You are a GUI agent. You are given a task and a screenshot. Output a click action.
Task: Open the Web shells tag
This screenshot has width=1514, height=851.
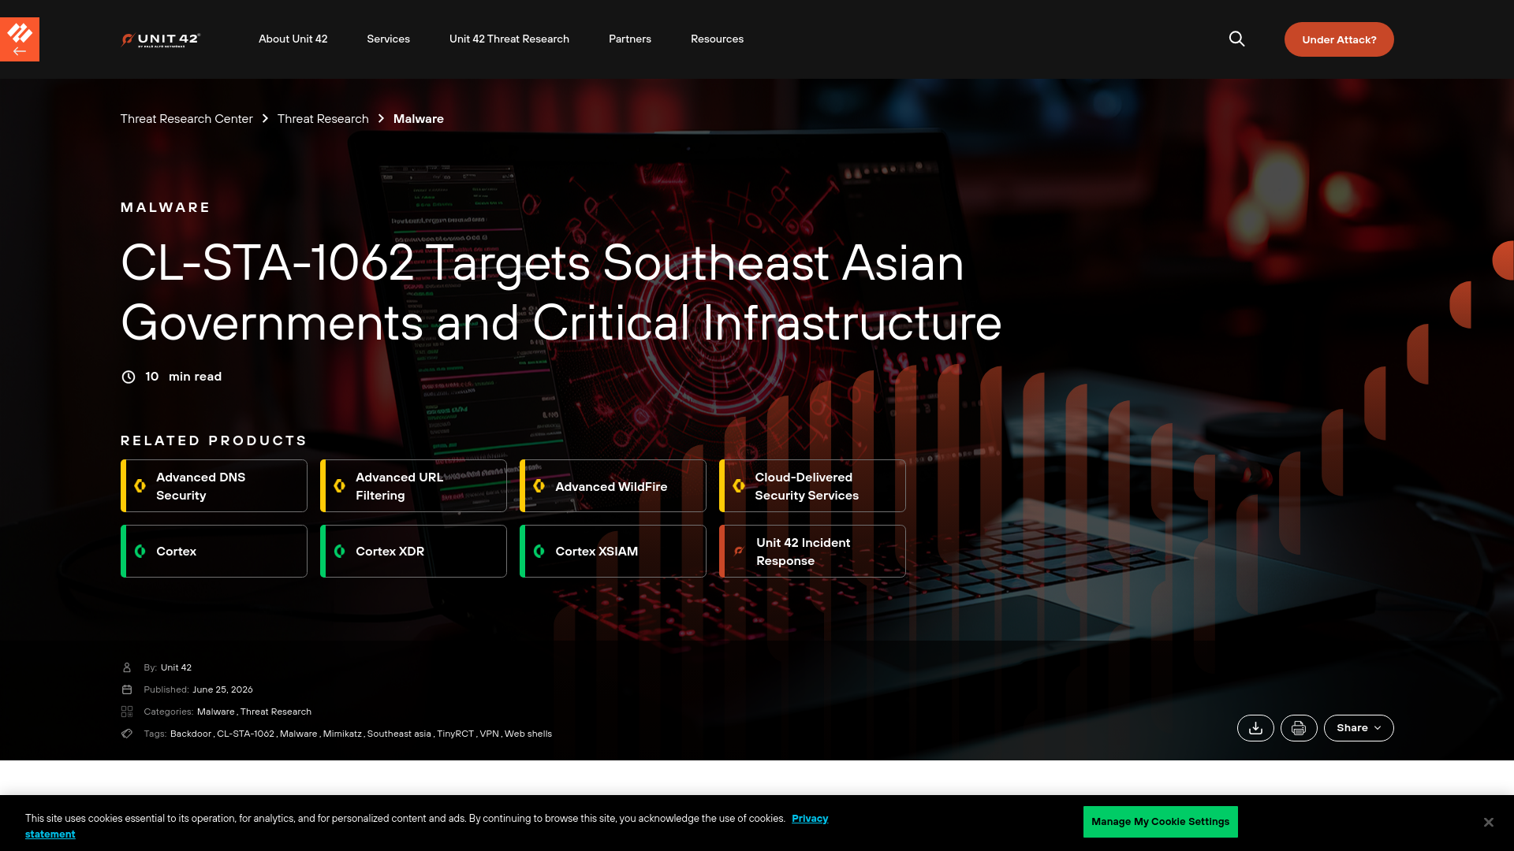click(x=528, y=734)
